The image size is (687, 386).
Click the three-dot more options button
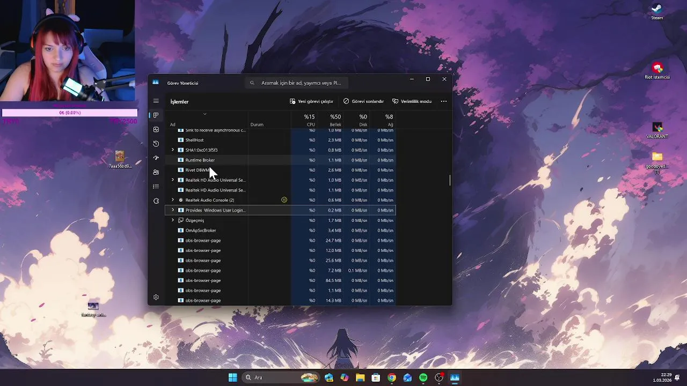click(x=443, y=101)
